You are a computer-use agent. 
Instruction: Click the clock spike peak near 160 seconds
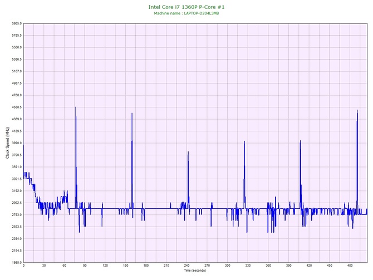click(132, 114)
